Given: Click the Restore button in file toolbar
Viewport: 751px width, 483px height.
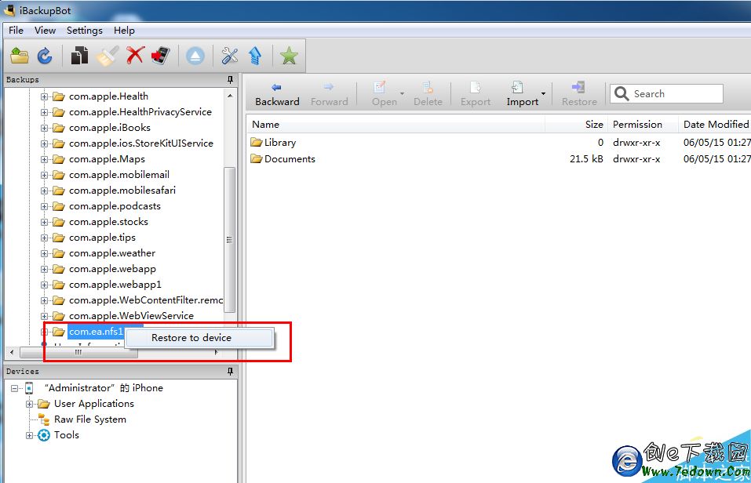Looking at the screenshot, I should (579, 94).
